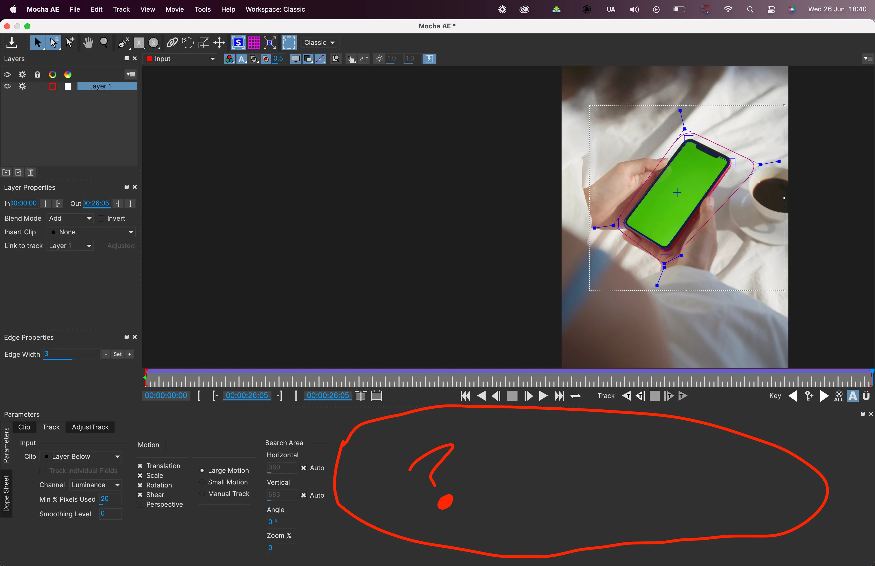Select the Add point cursor tool
Viewport: 875px width, 566px height.
[70, 43]
